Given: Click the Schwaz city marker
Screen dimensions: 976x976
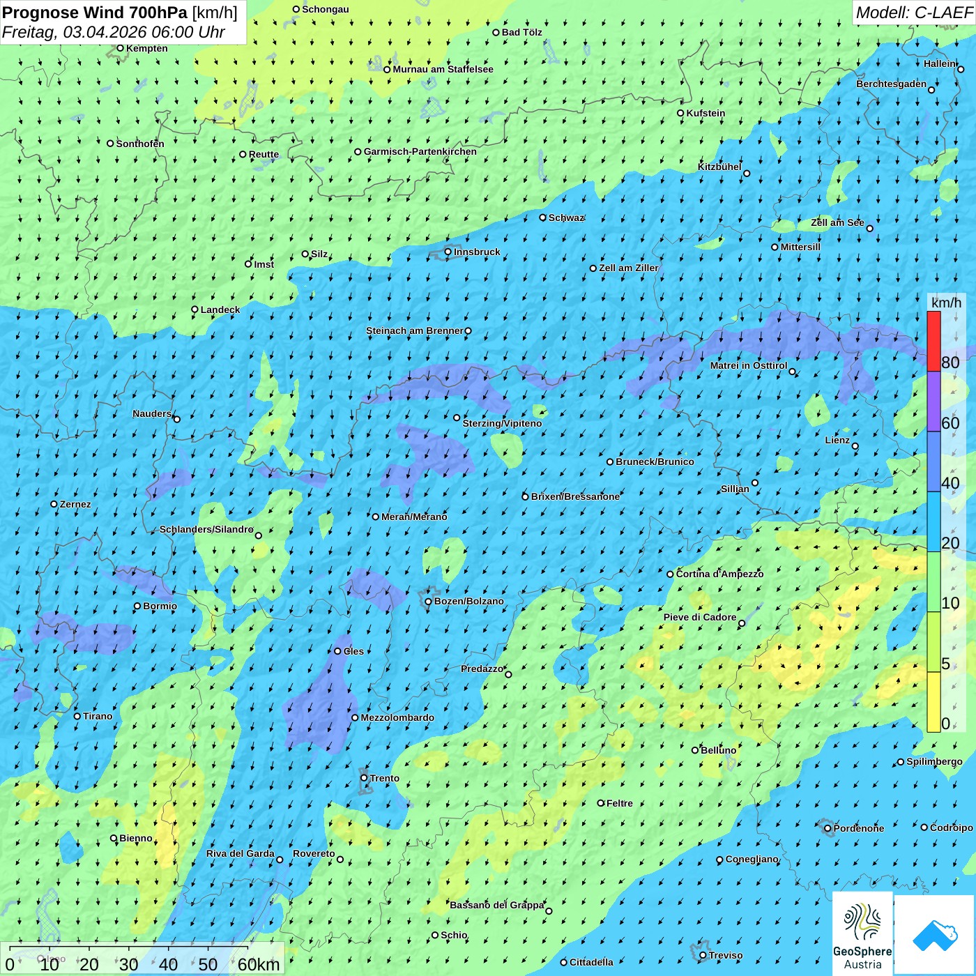Looking at the screenshot, I should 543,218.
